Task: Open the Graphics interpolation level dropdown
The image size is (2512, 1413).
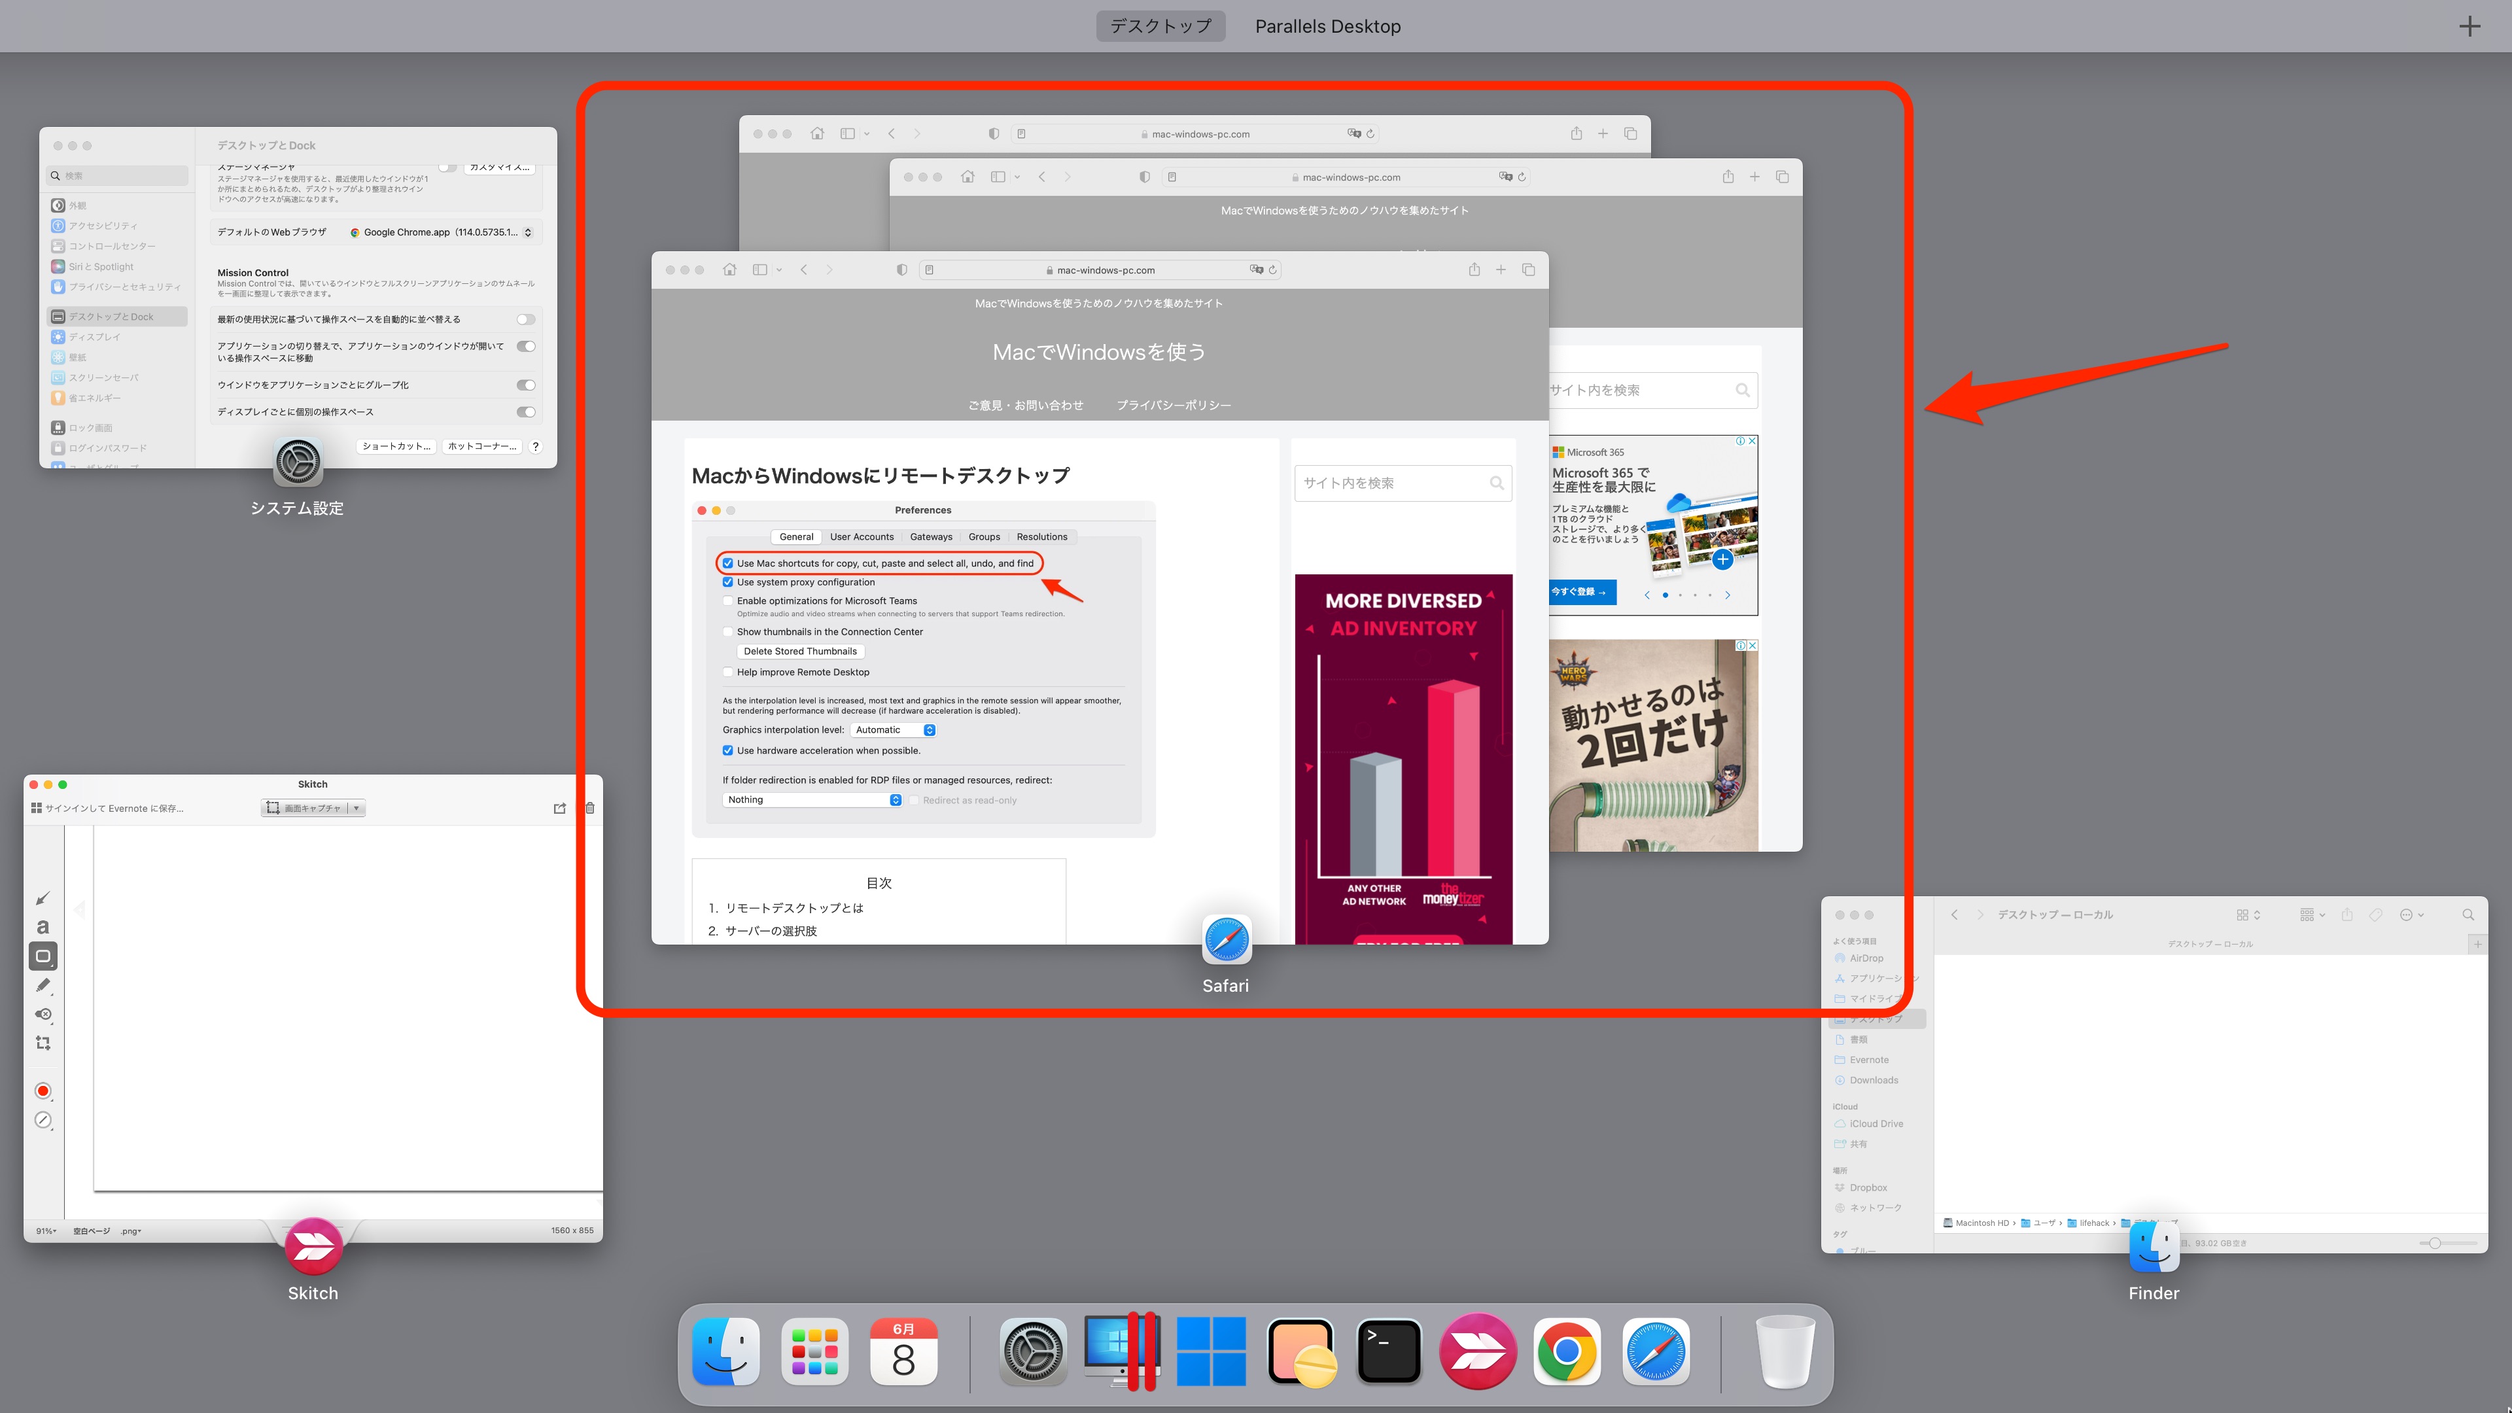Action: (892, 729)
